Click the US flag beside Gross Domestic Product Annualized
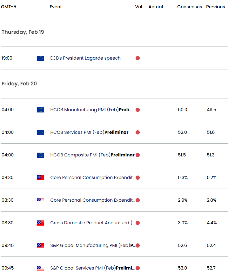The width and height of the screenshot is (228, 274). [40, 223]
